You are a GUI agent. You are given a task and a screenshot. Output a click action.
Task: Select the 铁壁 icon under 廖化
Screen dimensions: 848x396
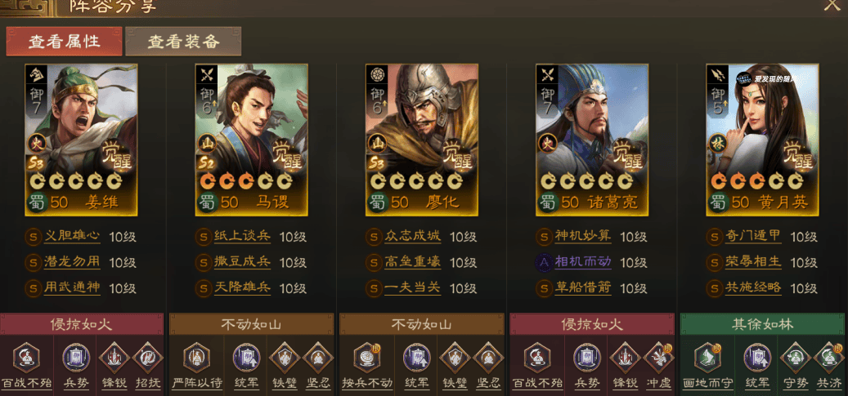tap(455, 358)
